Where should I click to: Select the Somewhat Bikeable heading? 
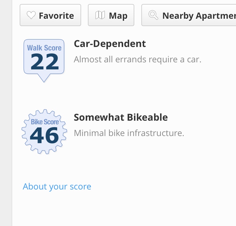point(121,117)
